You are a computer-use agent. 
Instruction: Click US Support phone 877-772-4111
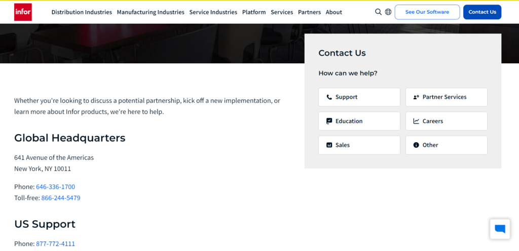56,244
